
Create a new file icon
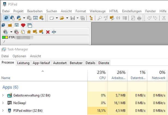point(52,18)
